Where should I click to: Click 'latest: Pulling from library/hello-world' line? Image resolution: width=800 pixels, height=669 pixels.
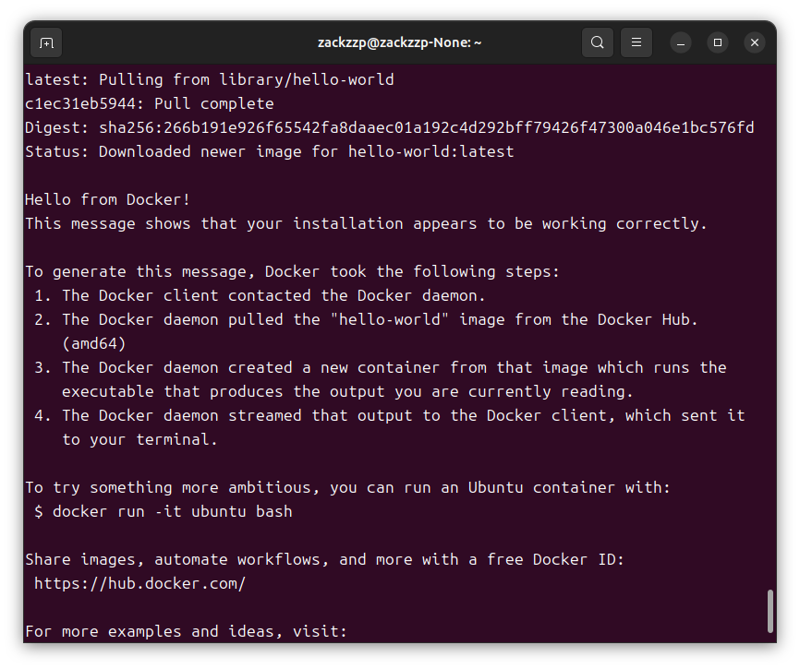(x=210, y=79)
